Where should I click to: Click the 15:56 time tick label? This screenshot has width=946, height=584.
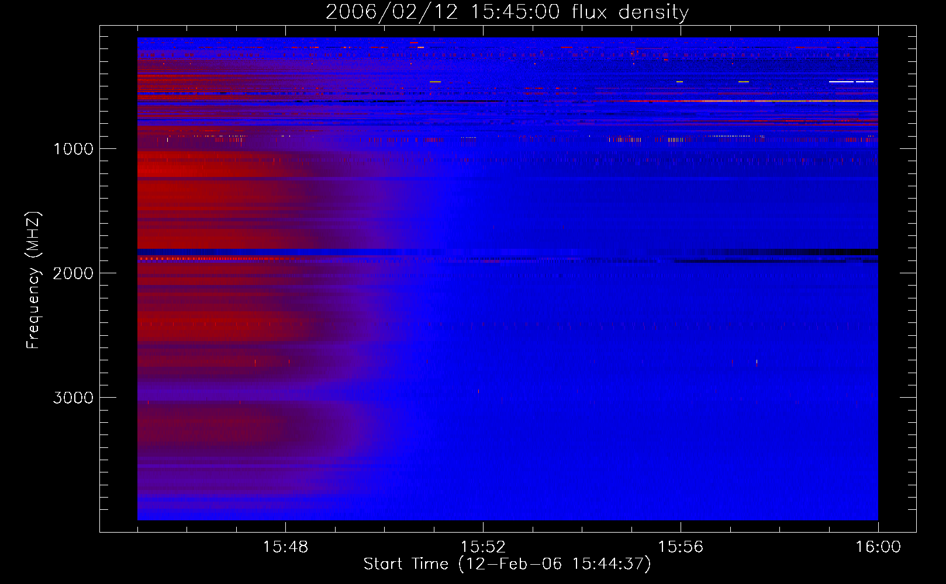pyautogui.click(x=681, y=547)
